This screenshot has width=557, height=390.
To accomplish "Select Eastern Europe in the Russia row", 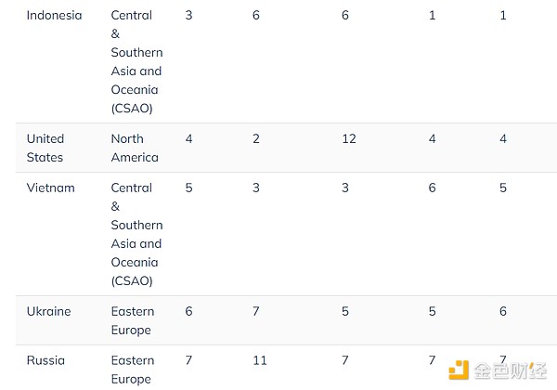I will (133, 370).
